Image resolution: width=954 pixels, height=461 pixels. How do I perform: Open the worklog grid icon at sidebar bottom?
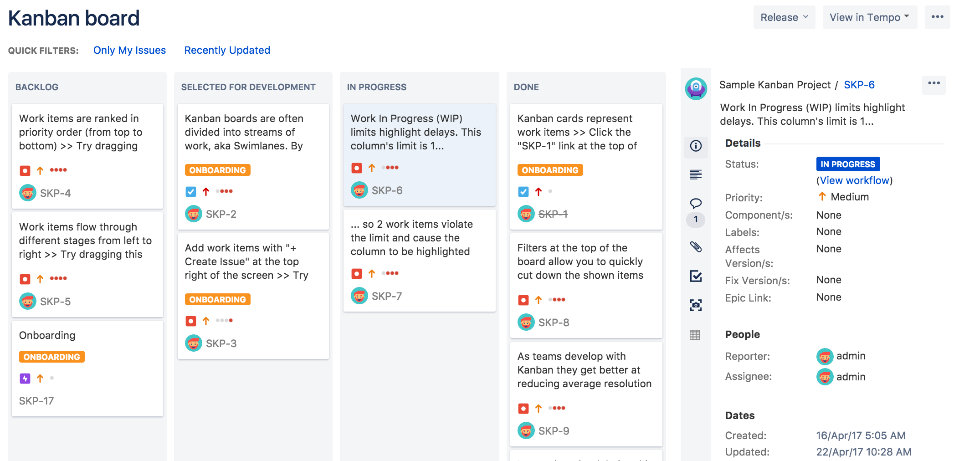pos(696,335)
